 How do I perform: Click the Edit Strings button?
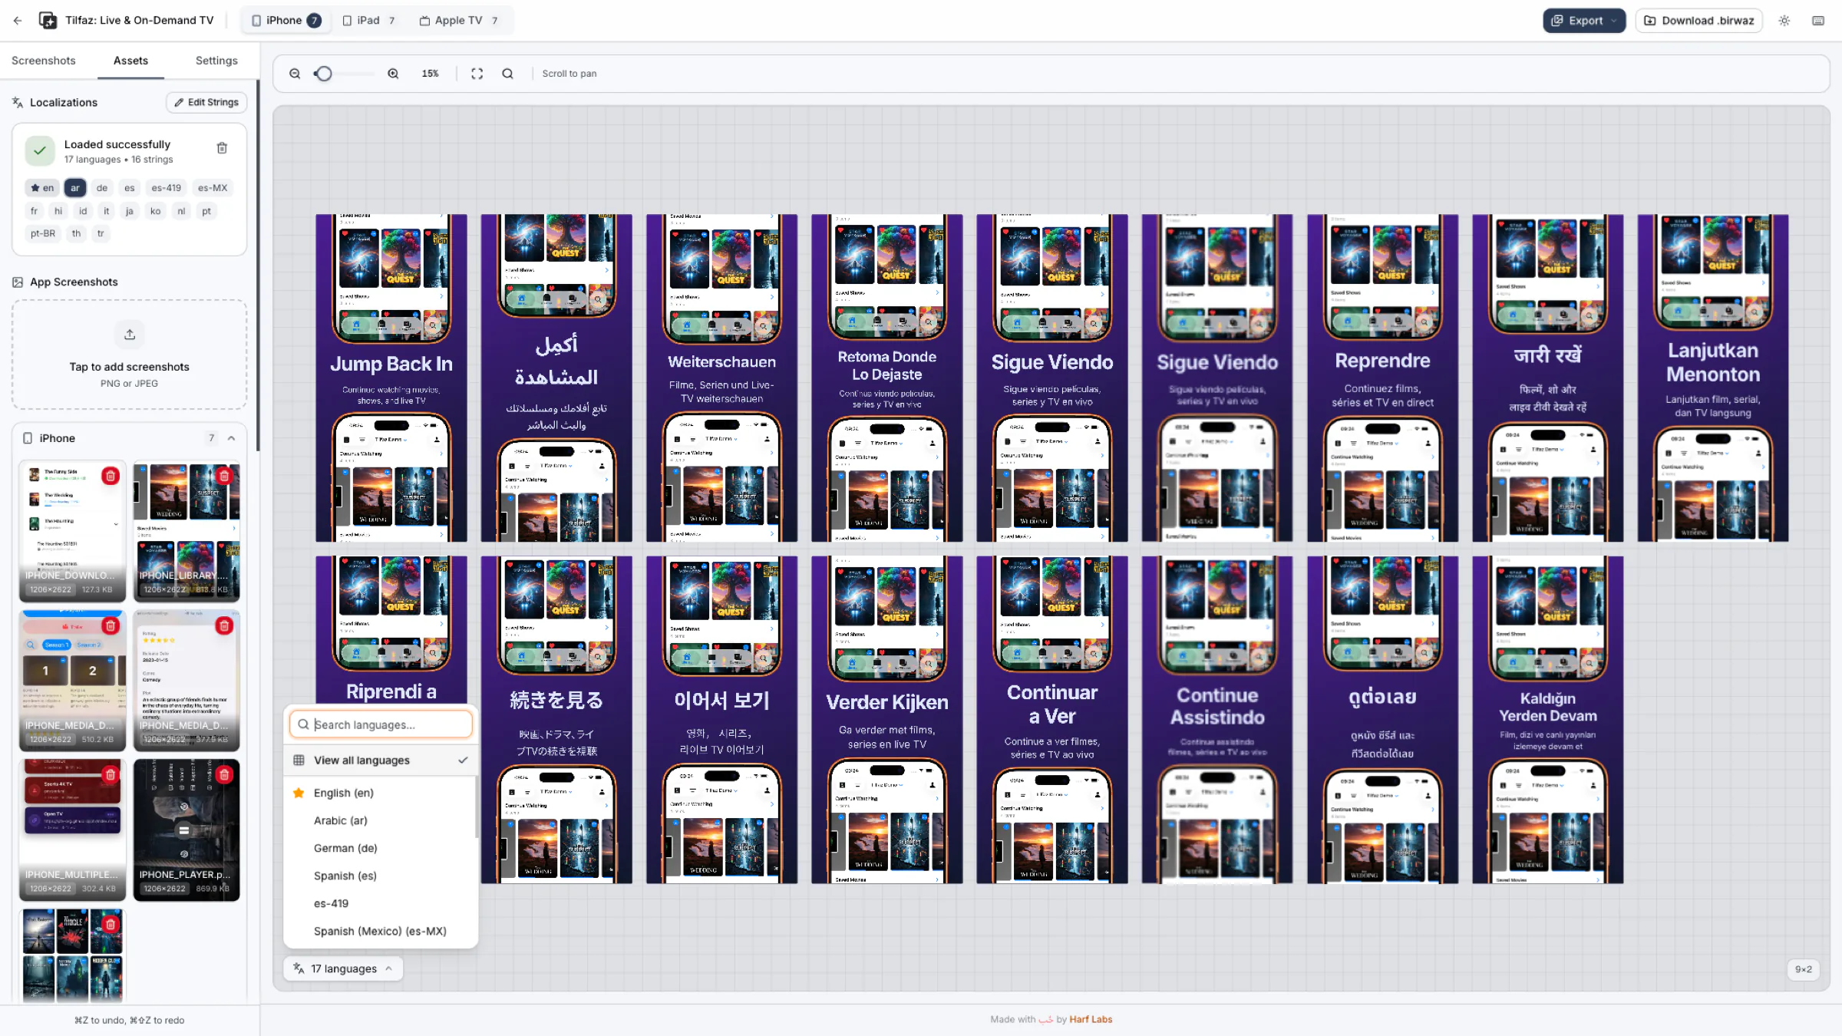coord(206,102)
